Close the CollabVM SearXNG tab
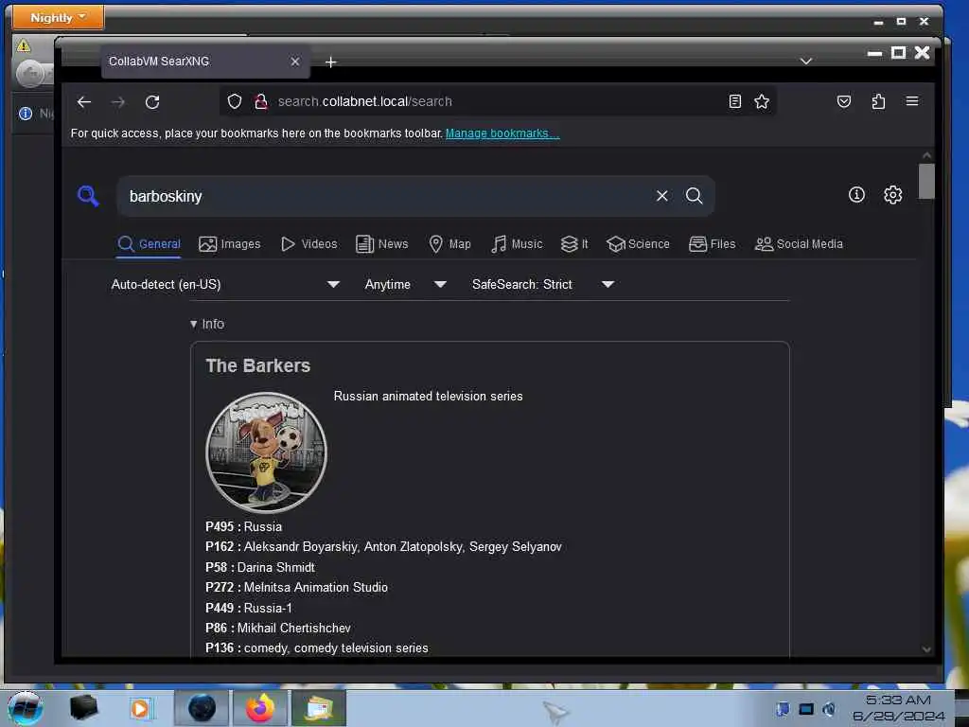Viewport: 969px width, 727px height. 295,62
